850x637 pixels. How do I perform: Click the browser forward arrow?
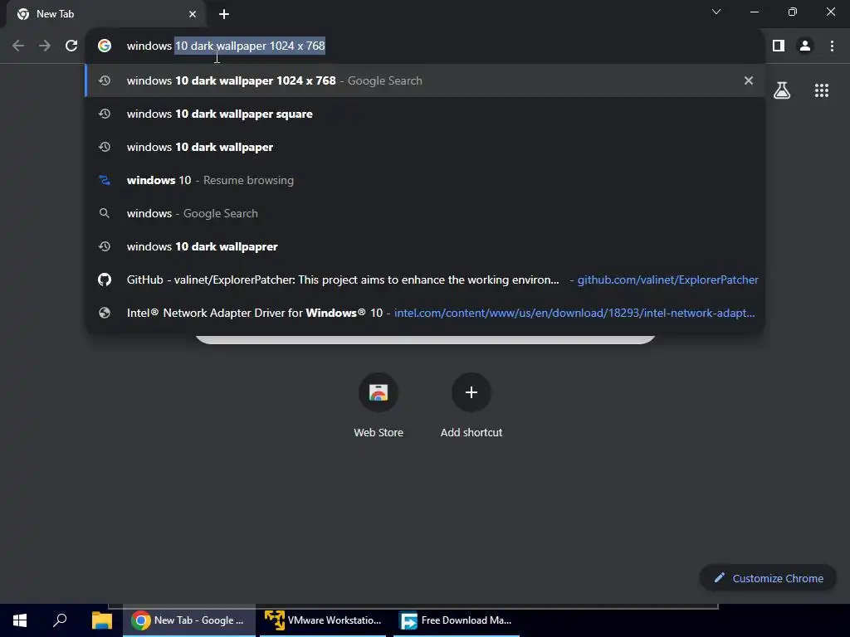tap(45, 46)
